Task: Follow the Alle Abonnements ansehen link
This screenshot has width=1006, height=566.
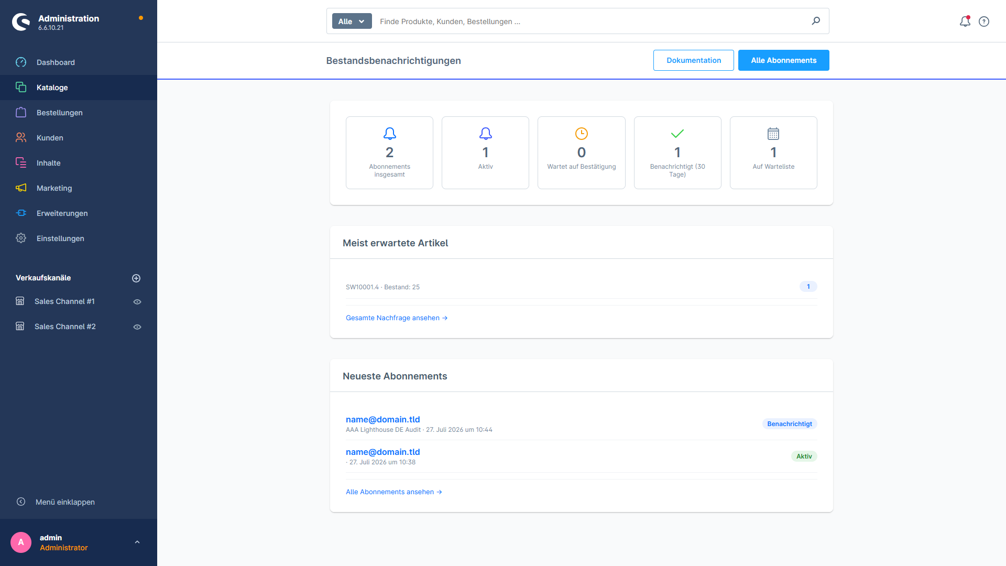Action: (x=394, y=492)
